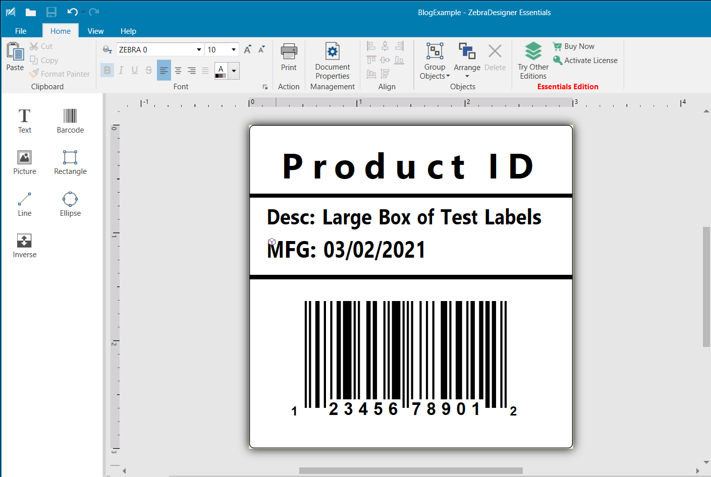
Task: Click the Print icon
Action: coord(289,51)
